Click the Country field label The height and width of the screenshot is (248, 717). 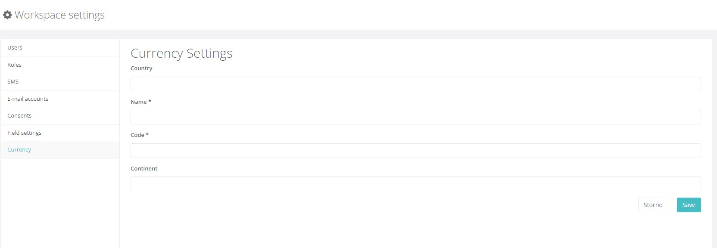tap(141, 68)
